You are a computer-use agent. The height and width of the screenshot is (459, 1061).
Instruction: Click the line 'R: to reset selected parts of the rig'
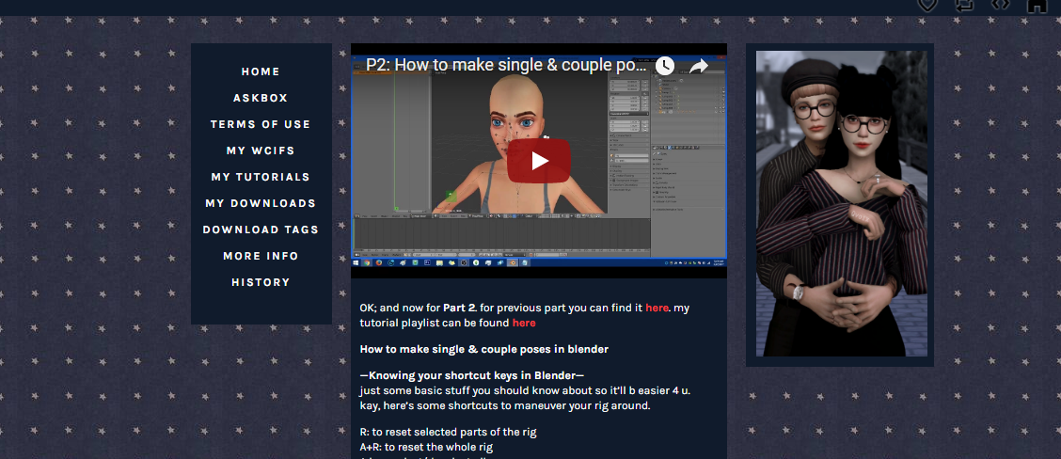448,432
